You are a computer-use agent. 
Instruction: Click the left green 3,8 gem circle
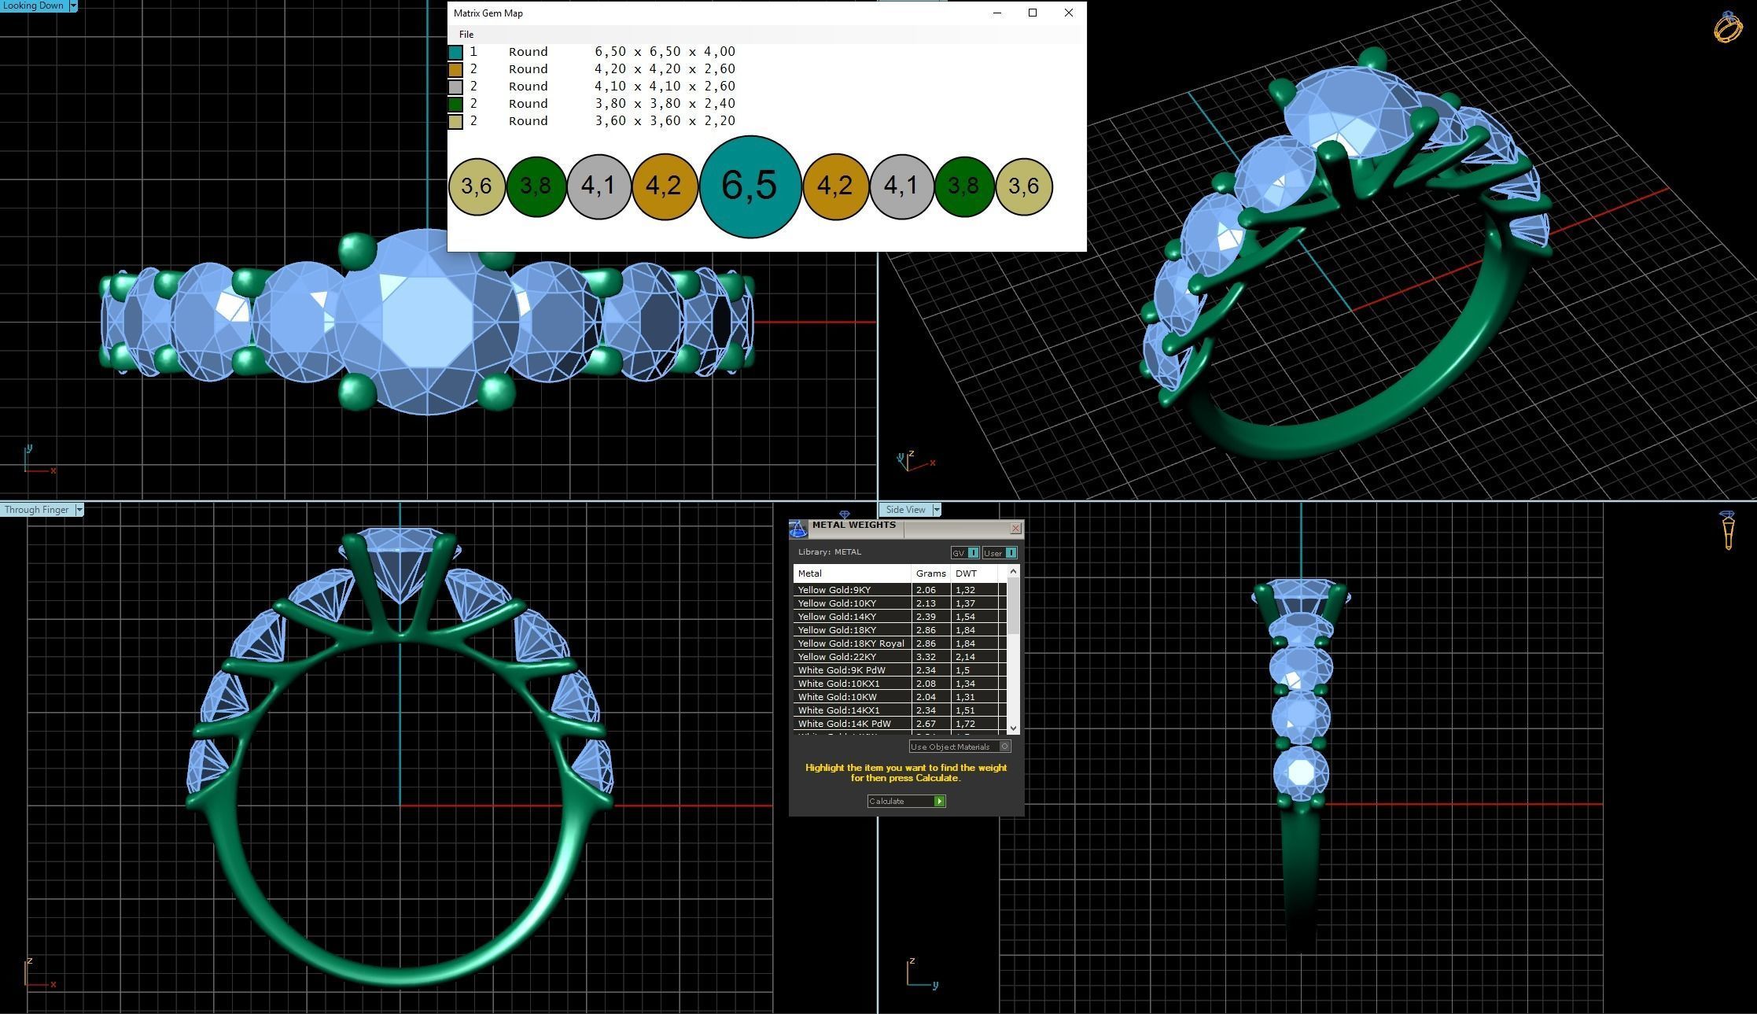click(536, 186)
